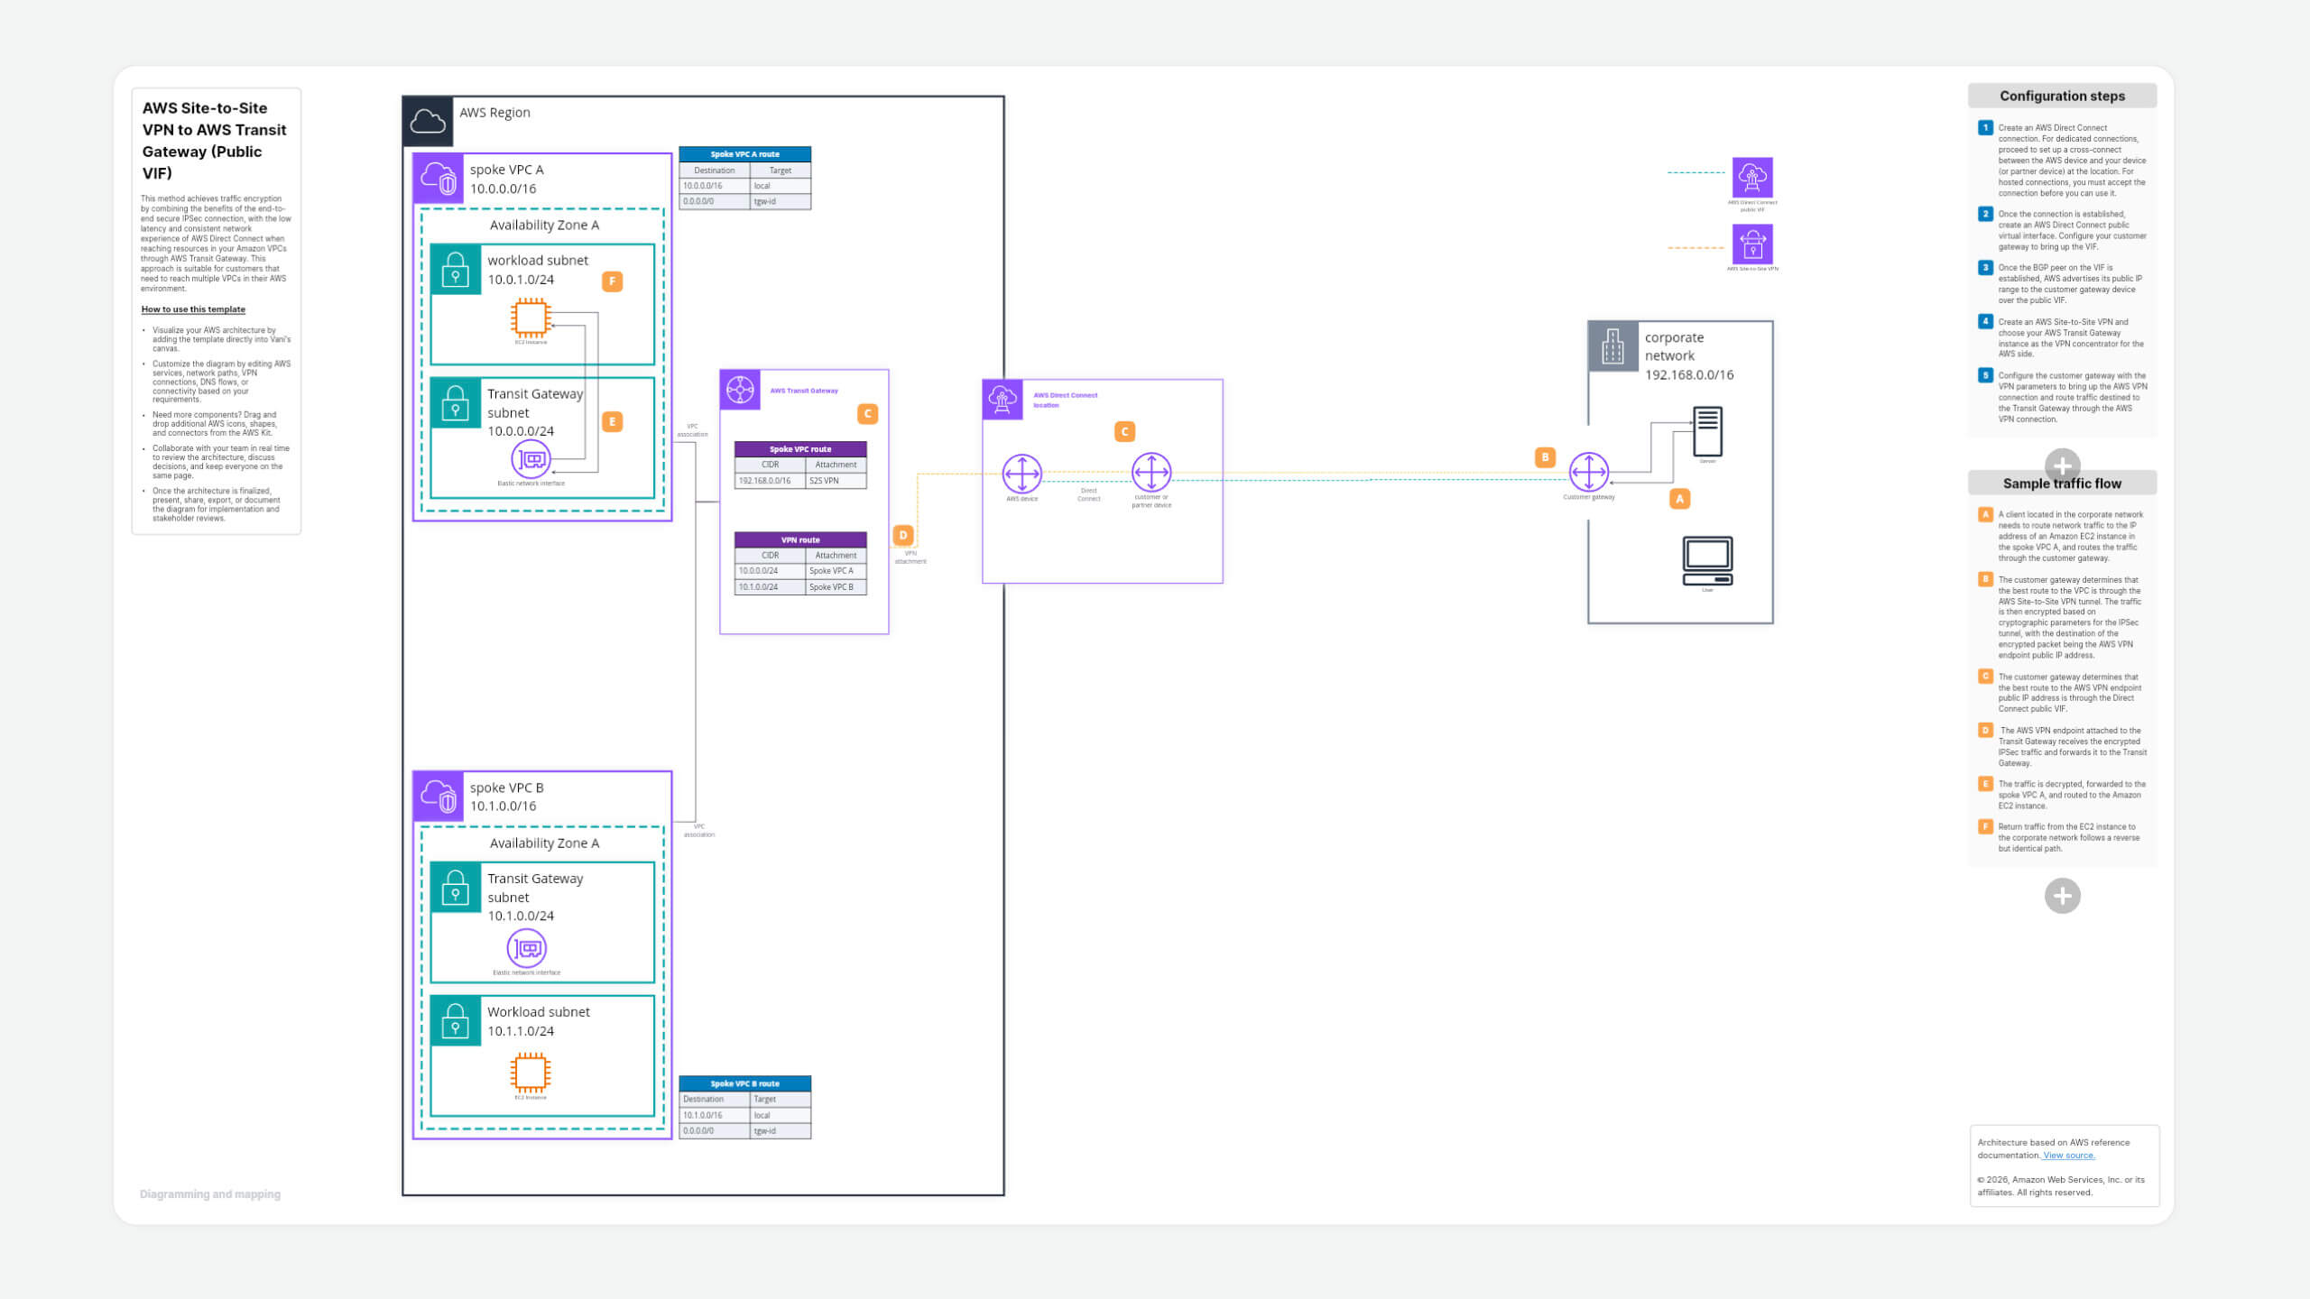Click 10.0.0.0/16 cell in Spoke VPC A route

715,186
